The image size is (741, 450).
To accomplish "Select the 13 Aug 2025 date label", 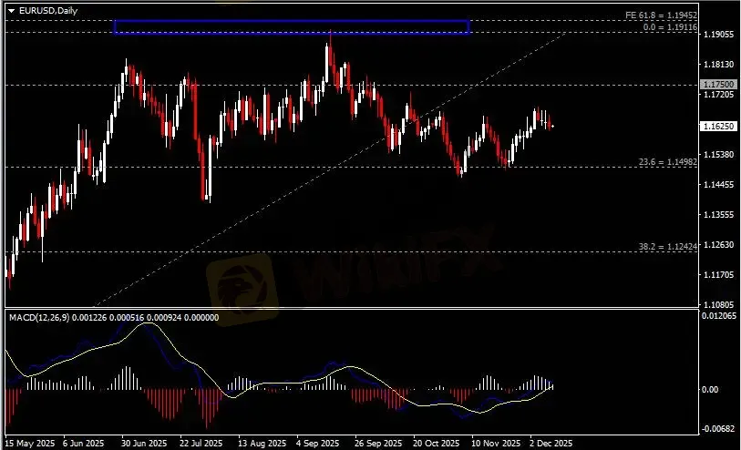I will tap(262, 444).
